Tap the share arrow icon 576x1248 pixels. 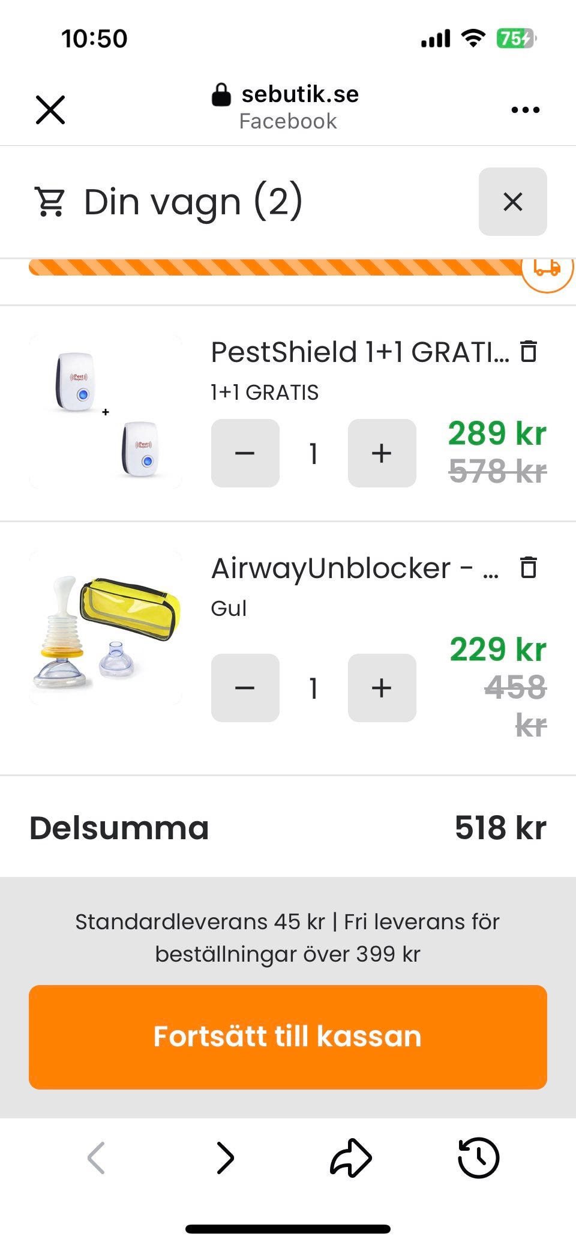click(351, 1157)
